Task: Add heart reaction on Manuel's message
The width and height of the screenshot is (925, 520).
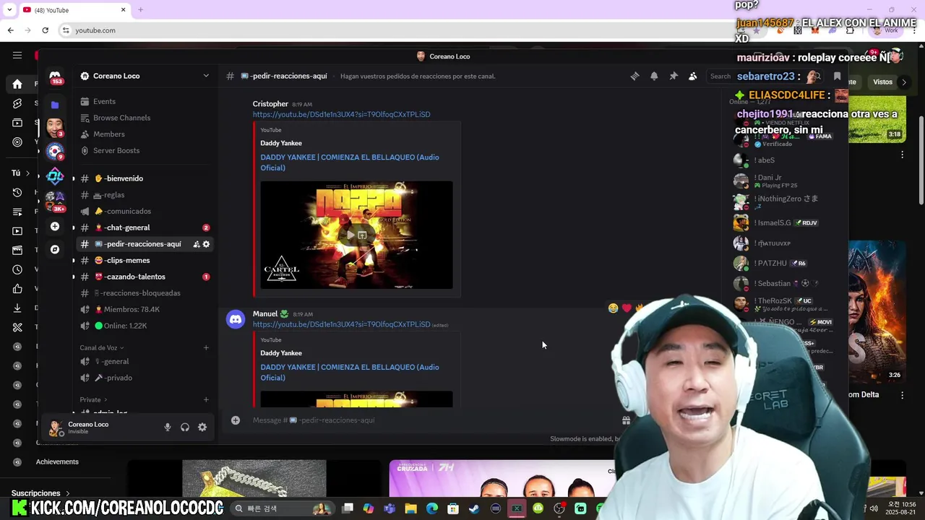Action: point(627,308)
